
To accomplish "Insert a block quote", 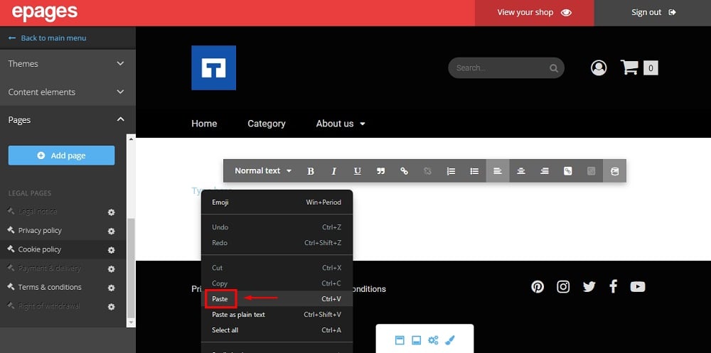I will point(381,171).
